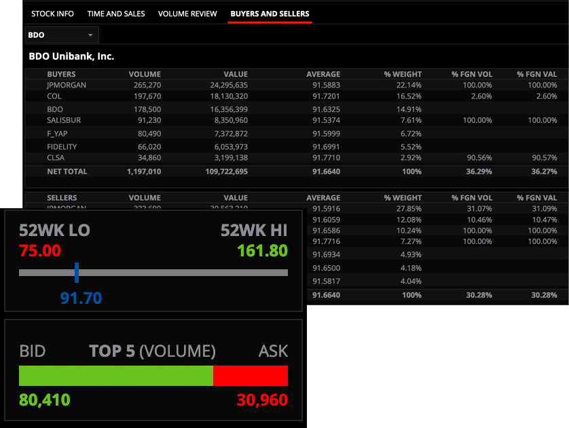
Task: Select the SALISBUR buyer row name
Action: [64, 120]
